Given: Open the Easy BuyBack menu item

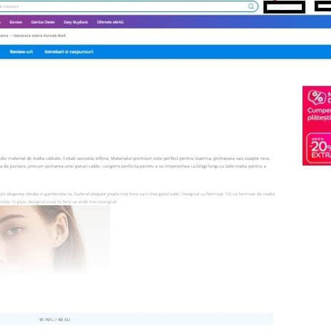Looking at the screenshot, I should [x=76, y=22].
